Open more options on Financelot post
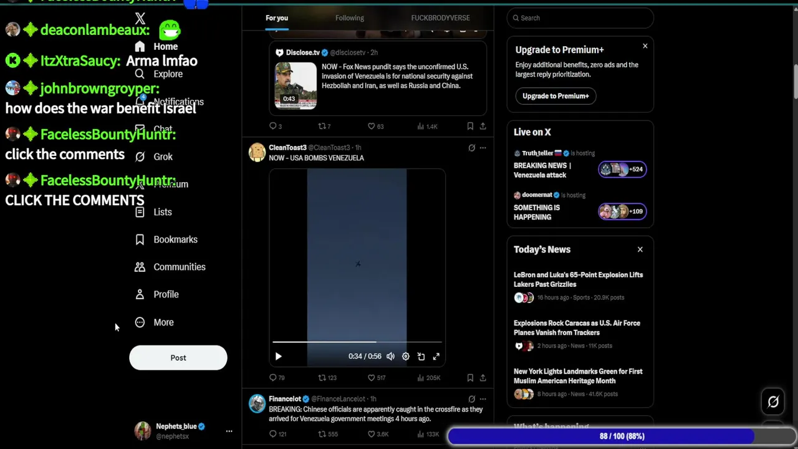 pos(483,399)
